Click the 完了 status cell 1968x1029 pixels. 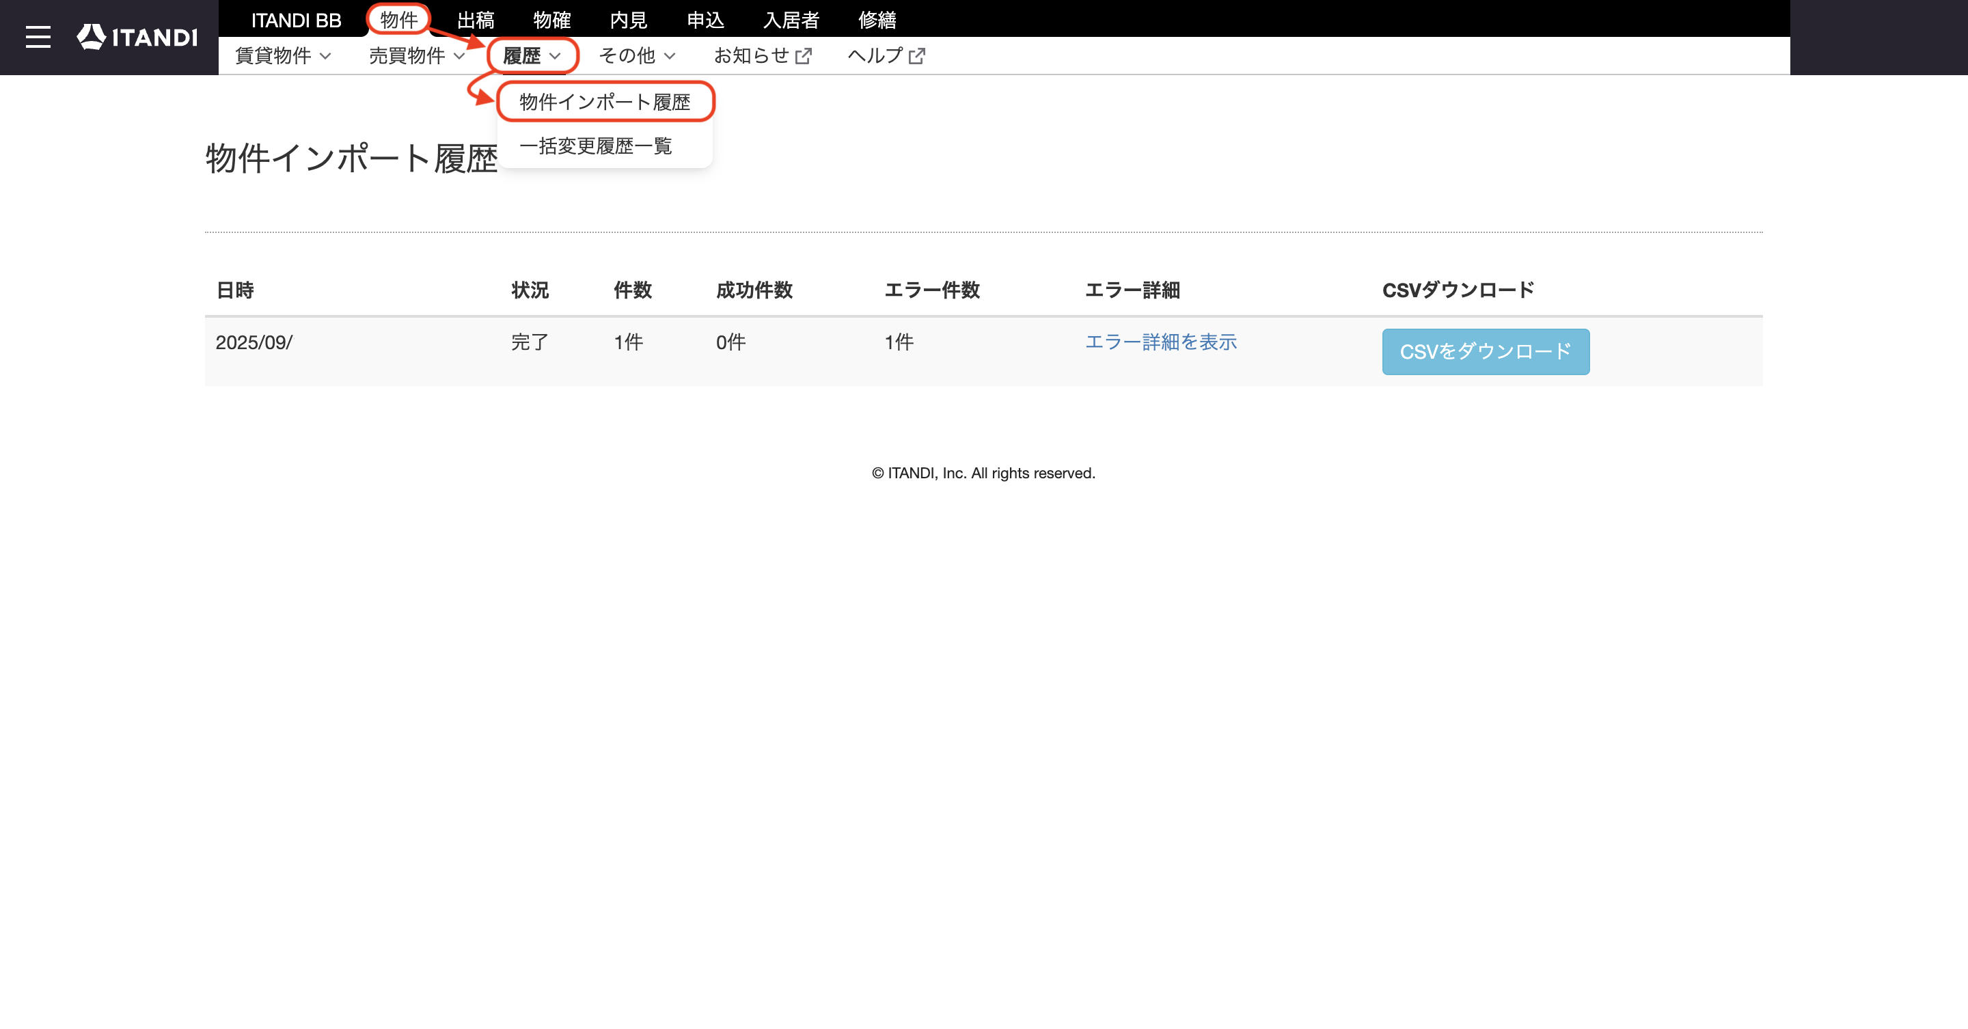click(530, 342)
